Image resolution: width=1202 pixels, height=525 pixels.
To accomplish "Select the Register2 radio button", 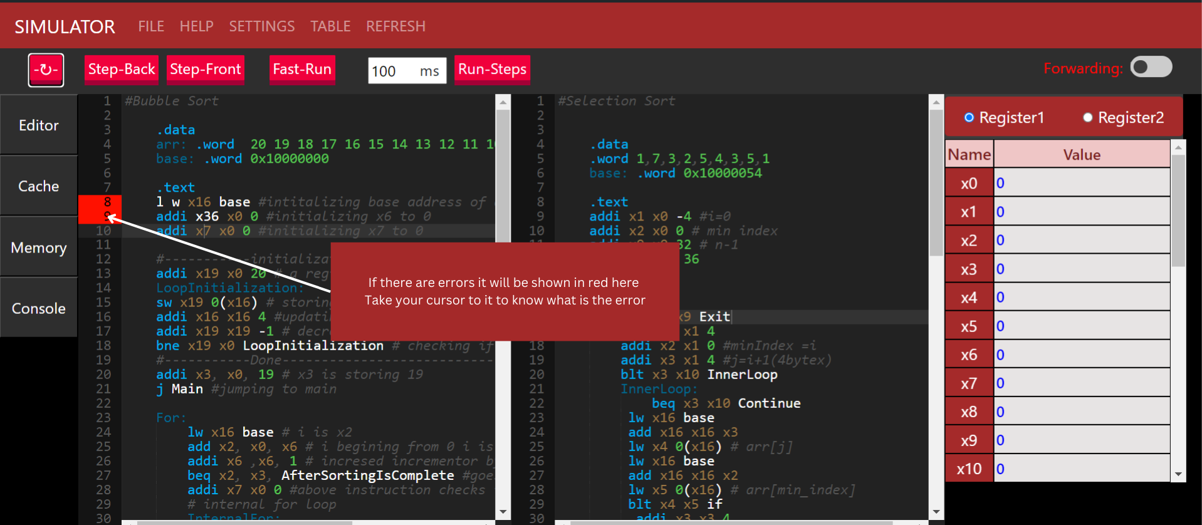I will click(1087, 118).
